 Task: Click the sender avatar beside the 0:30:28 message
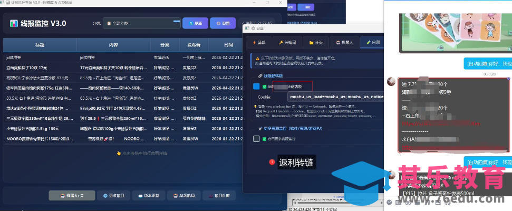pos(391,81)
